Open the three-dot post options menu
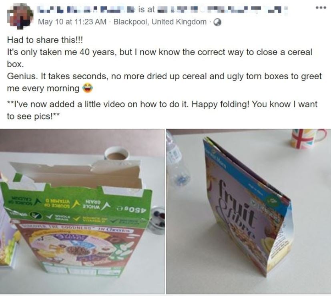The width and height of the screenshot is (331, 296). [321, 8]
